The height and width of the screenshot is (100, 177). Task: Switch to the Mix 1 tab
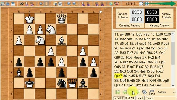pyautogui.click(x=140, y=98)
